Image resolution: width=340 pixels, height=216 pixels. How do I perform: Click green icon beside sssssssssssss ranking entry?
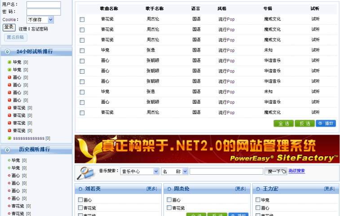coord(9,138)
